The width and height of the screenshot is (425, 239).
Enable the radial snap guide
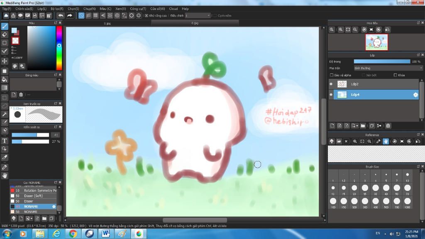(x=110, y=15)
